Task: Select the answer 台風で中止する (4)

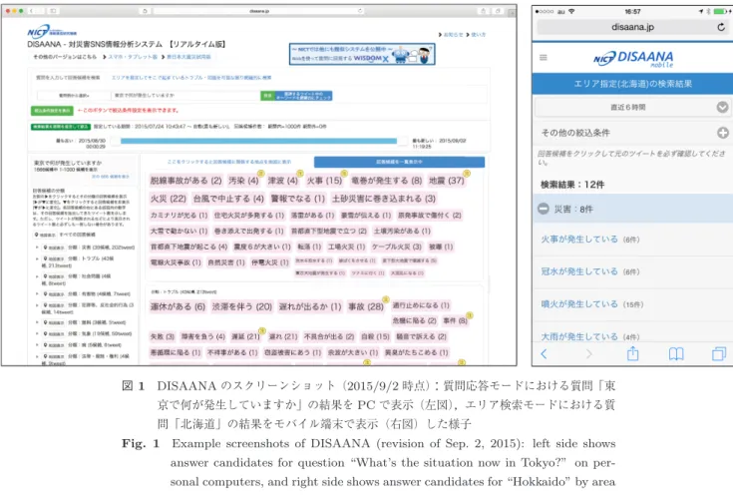Action: click(x=228, y=199)
